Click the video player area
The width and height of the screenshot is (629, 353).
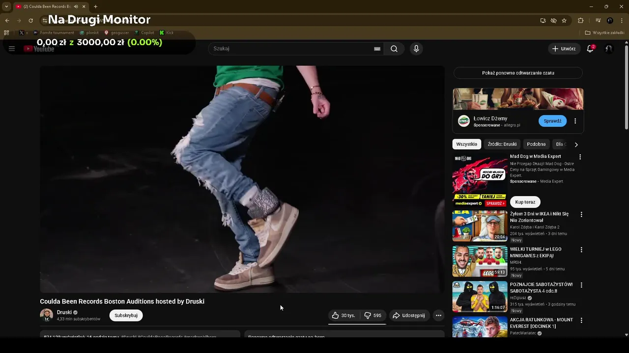click(x=242, y=179)
